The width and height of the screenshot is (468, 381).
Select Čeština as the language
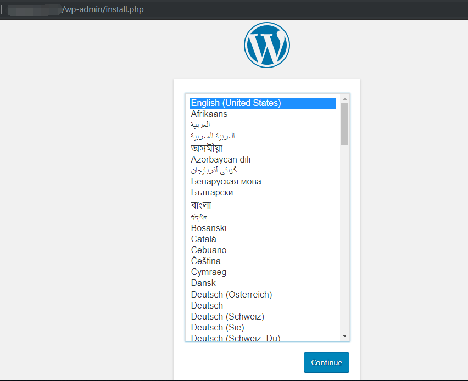(x=263, y=261)
